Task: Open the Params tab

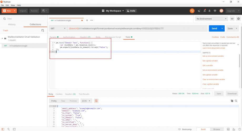Action: pos(54,37)
